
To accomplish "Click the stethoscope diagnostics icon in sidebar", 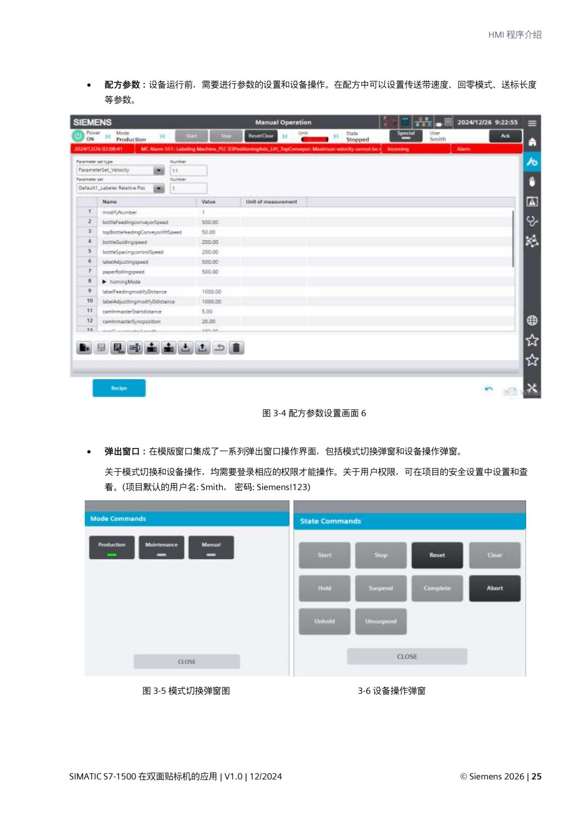I will pos(532,221).
